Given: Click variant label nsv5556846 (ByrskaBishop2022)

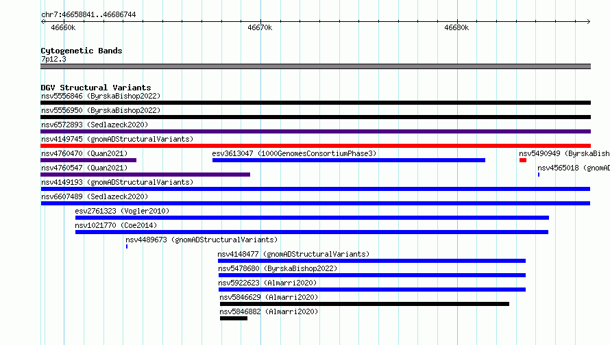Looking at the screenshot, I should 101,96.
